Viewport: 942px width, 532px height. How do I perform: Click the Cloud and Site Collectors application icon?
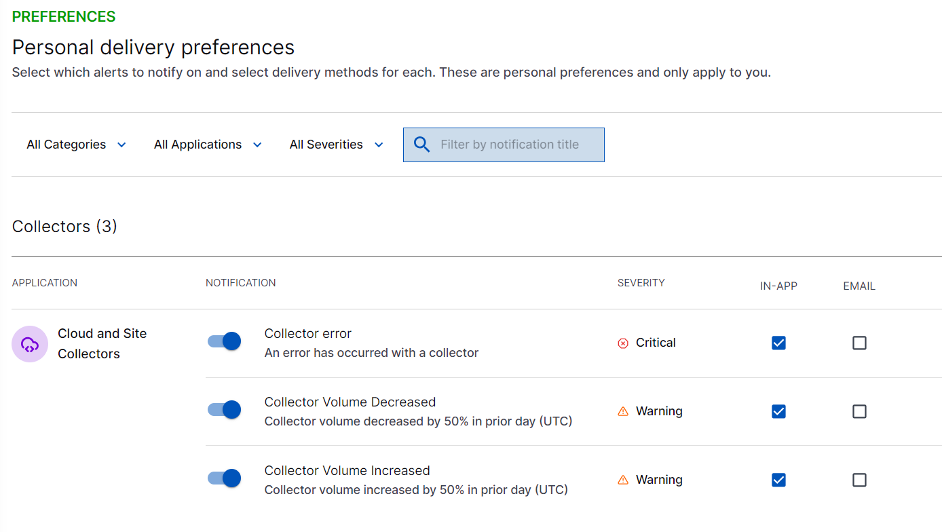click(x=30, y=344)
